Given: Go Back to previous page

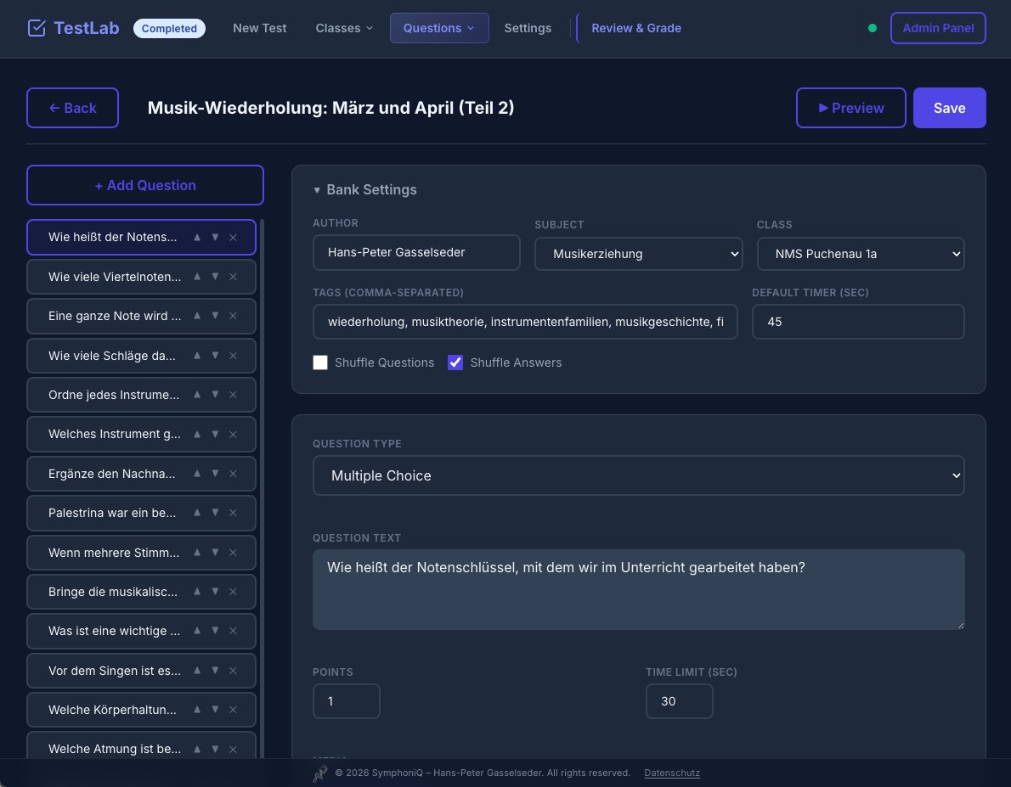Looking at the screenshot, I should pyautogui.click(x=72, y=108).
